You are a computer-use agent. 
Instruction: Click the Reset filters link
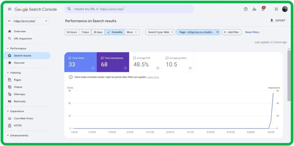(252, 32)
